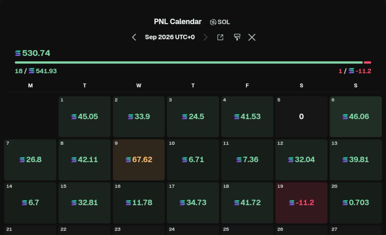
Task: Select day 13 cell with 39.81
Action: click(356, 160)
